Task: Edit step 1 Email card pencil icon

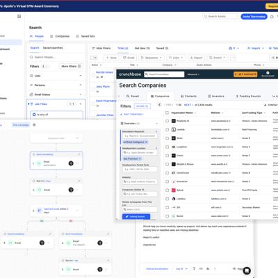Action: (79, 154)
